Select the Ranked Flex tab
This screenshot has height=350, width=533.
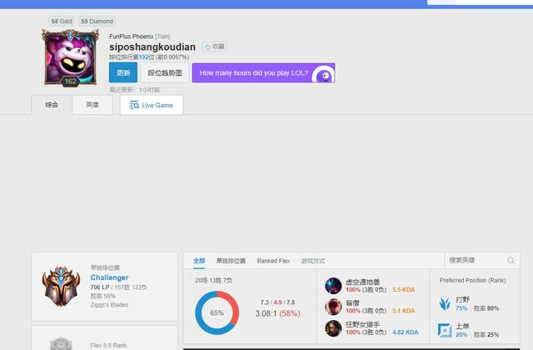[273, 261]
